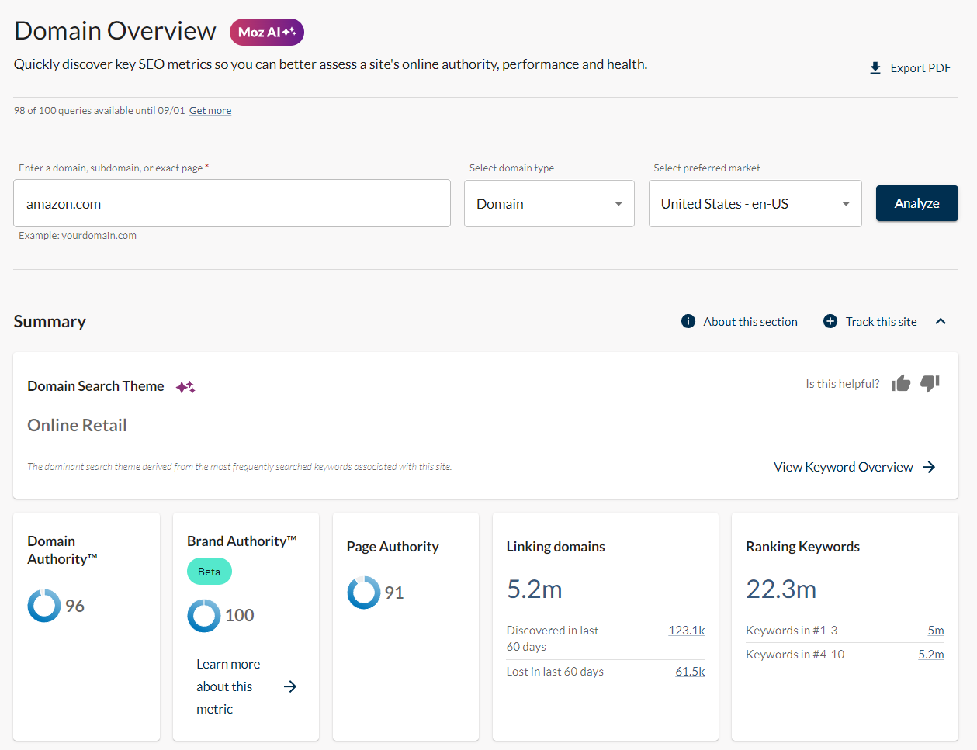Click the Ranking Keywords card title
This screenshot has height=750, width=977.
click(803, 547)
